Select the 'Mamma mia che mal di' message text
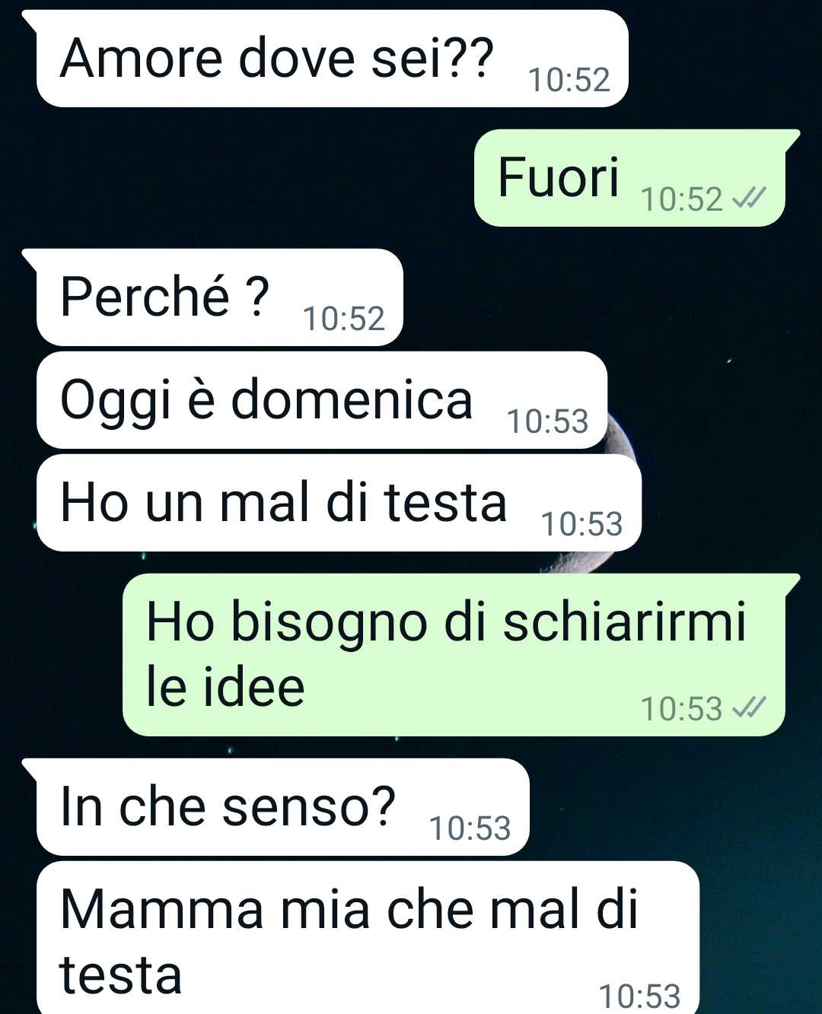This screenshot has height=1014, width=822. [349, 908]
